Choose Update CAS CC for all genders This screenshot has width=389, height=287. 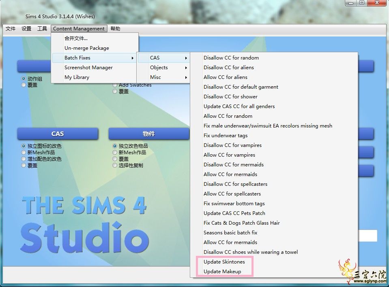tap(274, 106)
